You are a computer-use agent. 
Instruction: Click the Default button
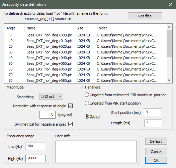pos(156,141)
